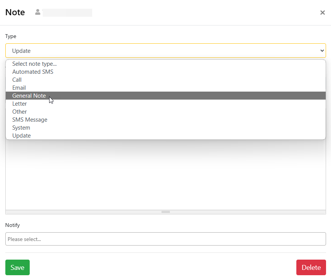Click the Notify field label
The image size is (331, 279).
click(x=13, y=225)
